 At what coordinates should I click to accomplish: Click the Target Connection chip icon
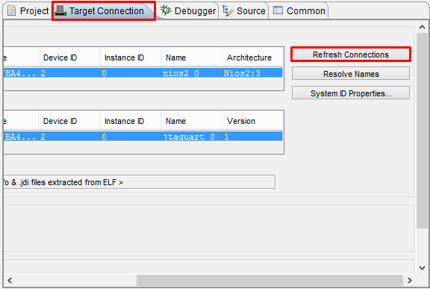tap(60, 10)
